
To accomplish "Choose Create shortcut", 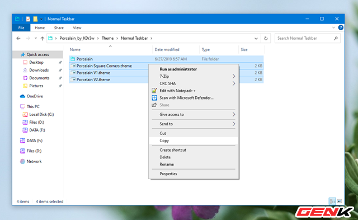I will pyautogui.click(x=194, y=150).
